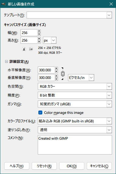Increase horizontal resolution spinner up arrow
The width and height of the screenshot is (116, 174).
[56, 68]
